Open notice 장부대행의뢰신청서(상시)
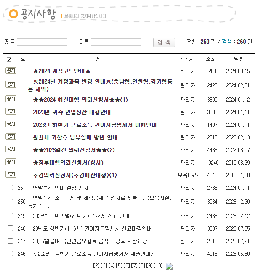The width and height of the screenshot is (258, 270). point(68,163)
